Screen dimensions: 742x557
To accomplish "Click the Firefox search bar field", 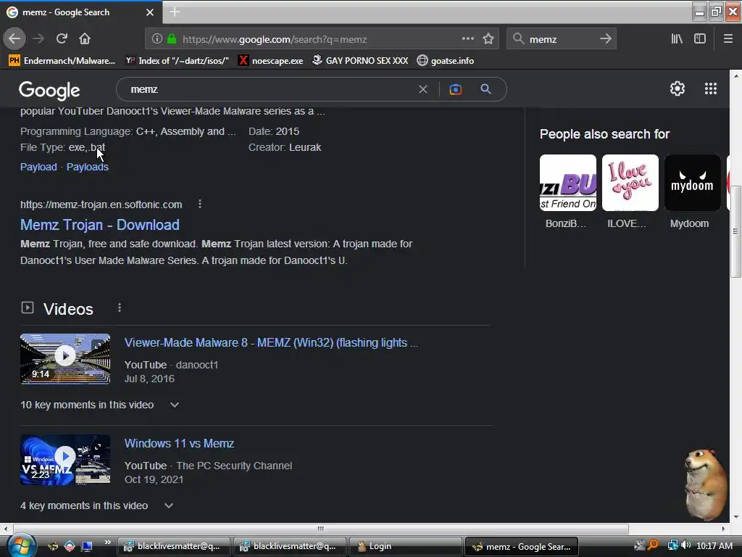I will (x=562, y=39).
